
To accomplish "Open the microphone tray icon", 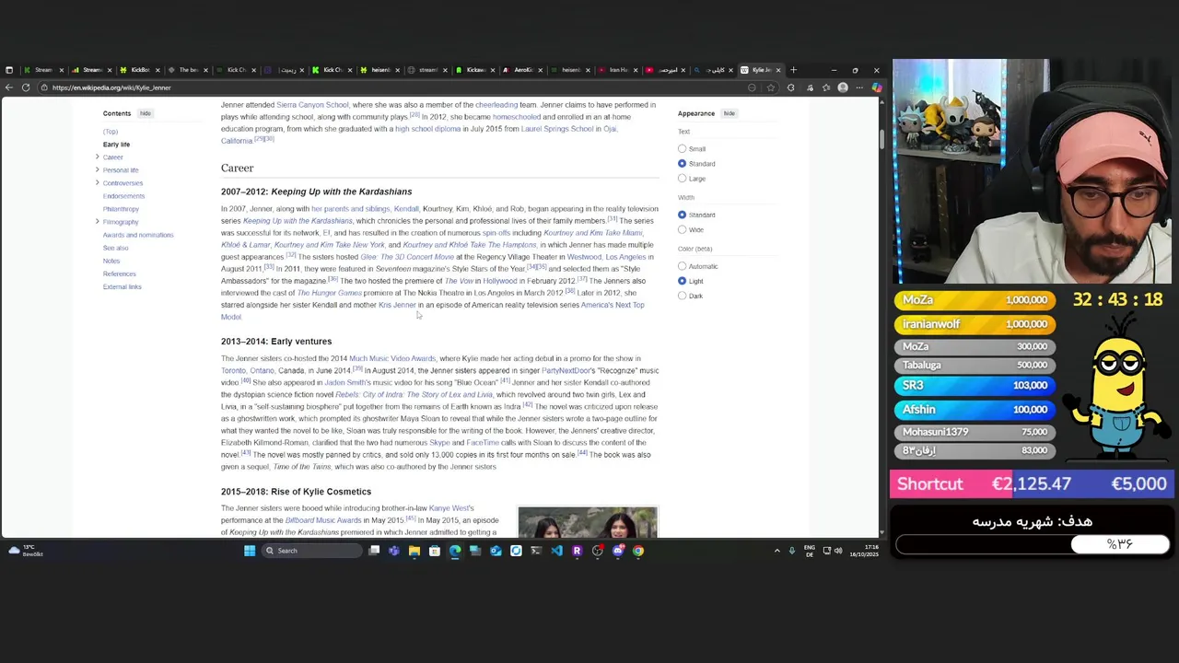I will (x=791, y=551).
